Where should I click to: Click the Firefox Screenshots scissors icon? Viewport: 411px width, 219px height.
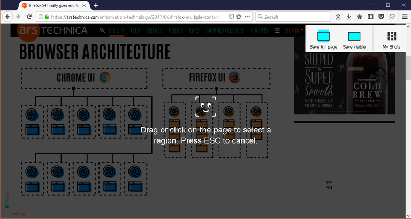392,17
